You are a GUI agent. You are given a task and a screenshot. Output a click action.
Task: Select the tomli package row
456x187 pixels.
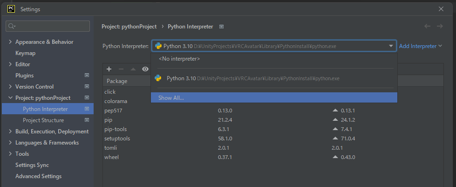[x=273, y=148]
